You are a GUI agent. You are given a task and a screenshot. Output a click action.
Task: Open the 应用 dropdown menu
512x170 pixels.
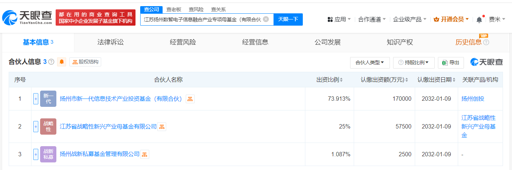339,19
